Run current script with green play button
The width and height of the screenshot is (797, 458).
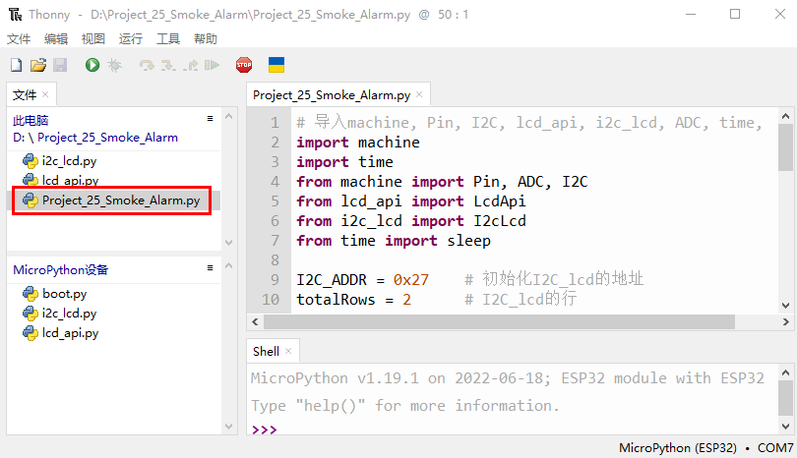92,65
